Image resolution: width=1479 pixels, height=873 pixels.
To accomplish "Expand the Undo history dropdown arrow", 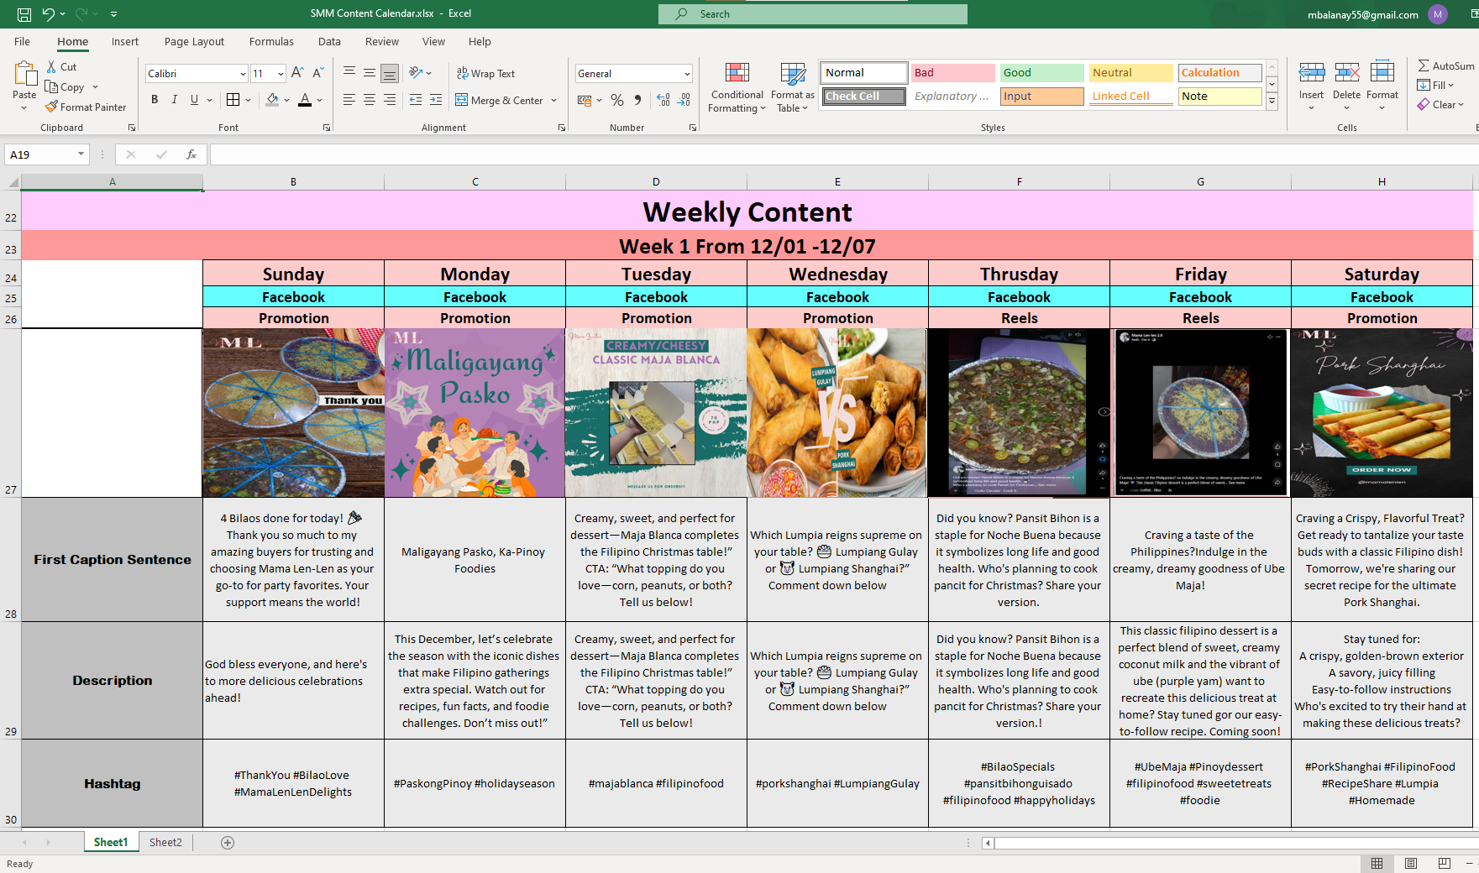I will tap(62, 14).
